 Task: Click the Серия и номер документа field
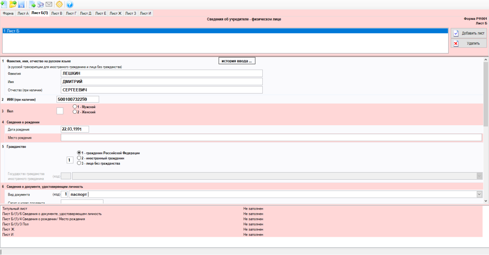tap(82, 202)
